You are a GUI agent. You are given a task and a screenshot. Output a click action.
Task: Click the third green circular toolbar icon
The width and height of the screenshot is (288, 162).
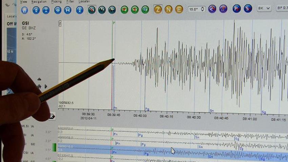tap(145, 10)
